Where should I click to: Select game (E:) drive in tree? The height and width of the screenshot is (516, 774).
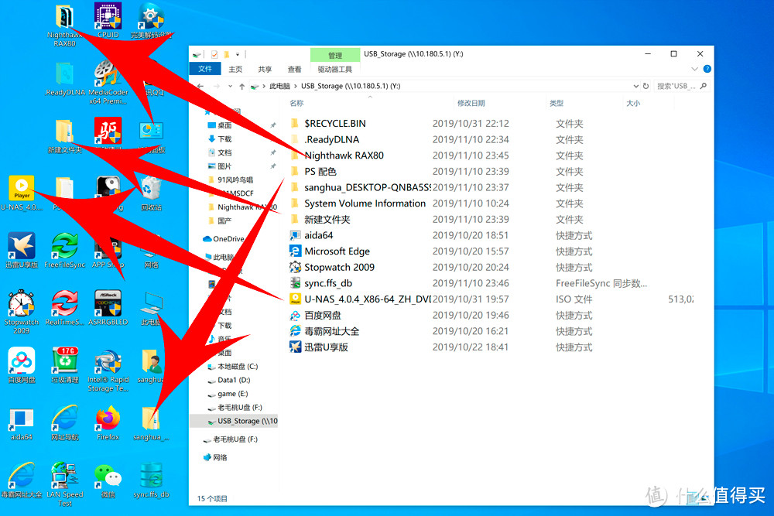pos(232,394)
